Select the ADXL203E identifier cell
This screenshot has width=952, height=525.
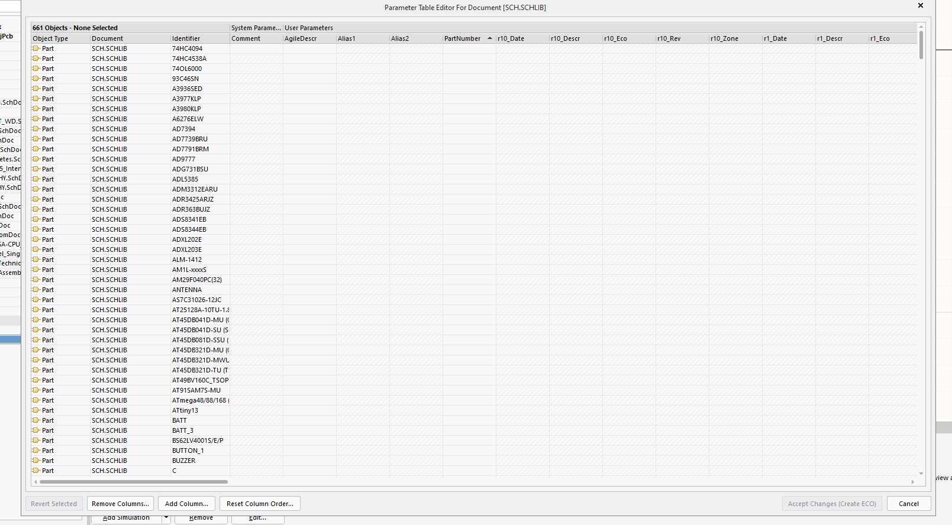200,249
